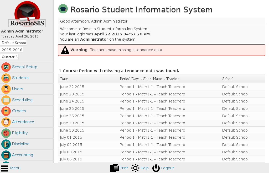This screenshot has width=269, height=173.
Task: Sort by the School column header
Action: pos(228,79)
